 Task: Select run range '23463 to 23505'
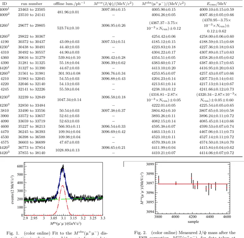(x=32, y=9)
